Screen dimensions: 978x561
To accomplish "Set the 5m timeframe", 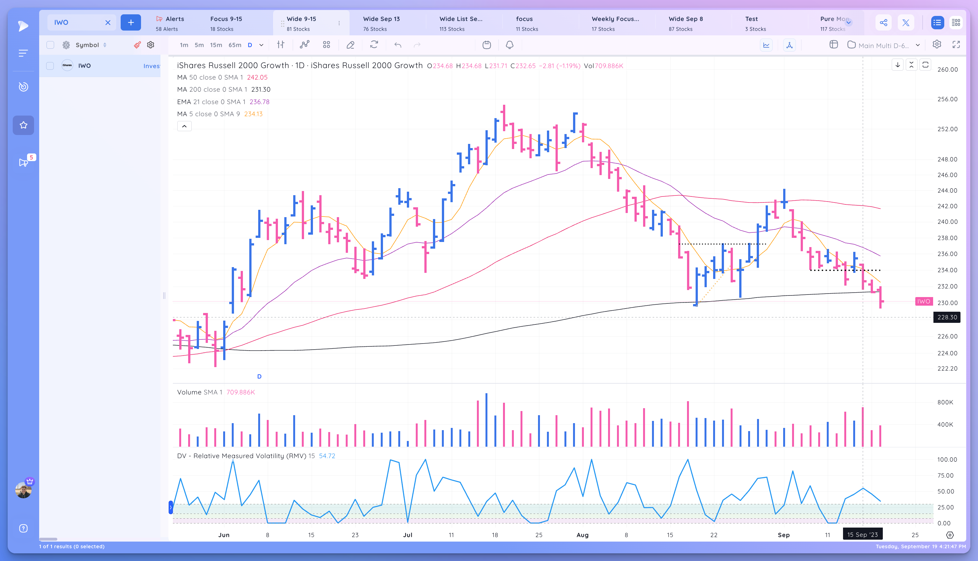I will coord(199,45).
